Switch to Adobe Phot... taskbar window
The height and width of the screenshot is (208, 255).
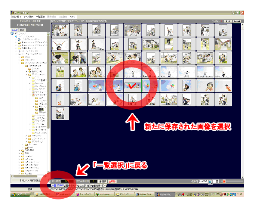click(144, 195)
